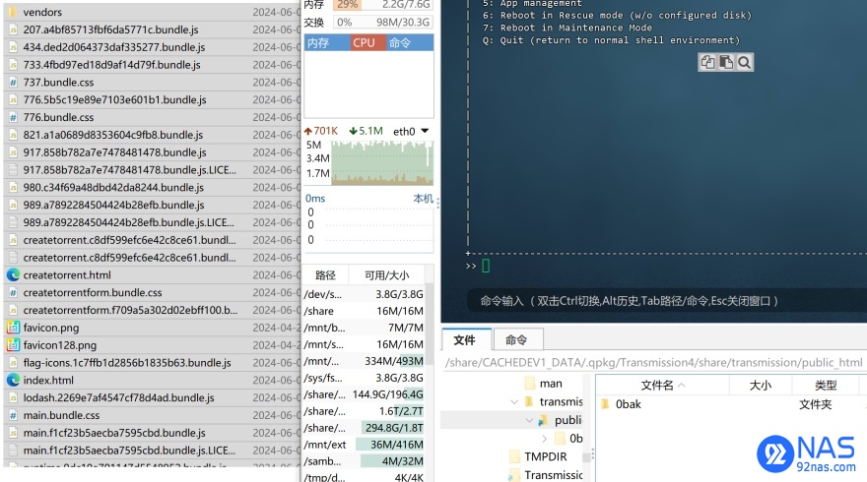Click the 路径 disk column header
The width and height of the screenshot is (867, 482).
point(326,275)
